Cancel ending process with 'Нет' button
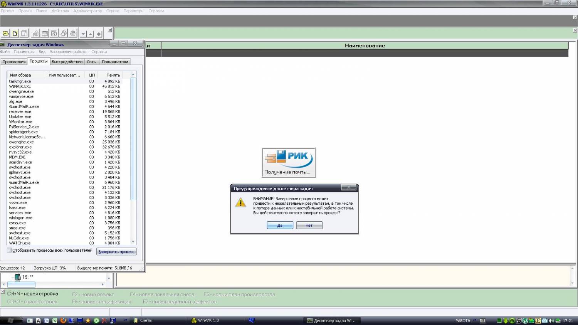The image size is (578, 325). pos(309,226)
